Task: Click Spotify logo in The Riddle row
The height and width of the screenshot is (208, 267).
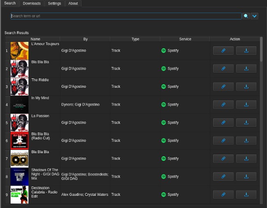Action: (163, 87)
